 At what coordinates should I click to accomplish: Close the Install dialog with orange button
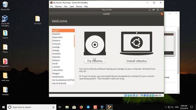(162, 14)
